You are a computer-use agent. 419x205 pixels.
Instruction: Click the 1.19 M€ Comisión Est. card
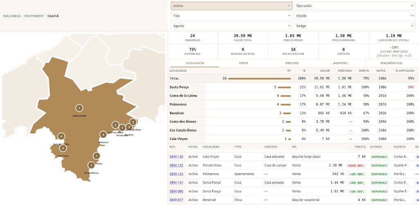394,37
